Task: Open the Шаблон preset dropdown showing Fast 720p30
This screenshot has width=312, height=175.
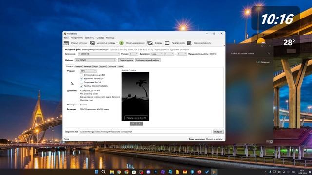Action: click(x=95, y=60)
